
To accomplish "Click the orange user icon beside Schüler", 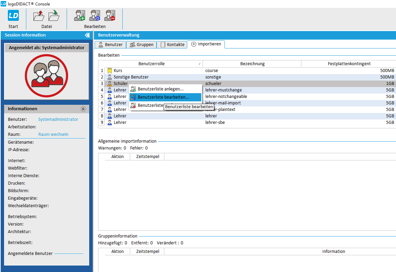I will pos(110,84).
